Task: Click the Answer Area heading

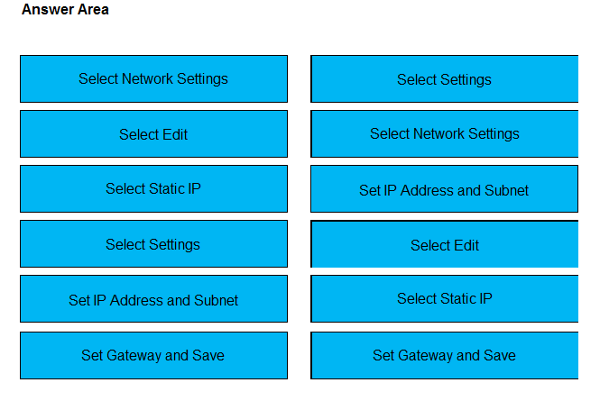Action: (65, 9)
